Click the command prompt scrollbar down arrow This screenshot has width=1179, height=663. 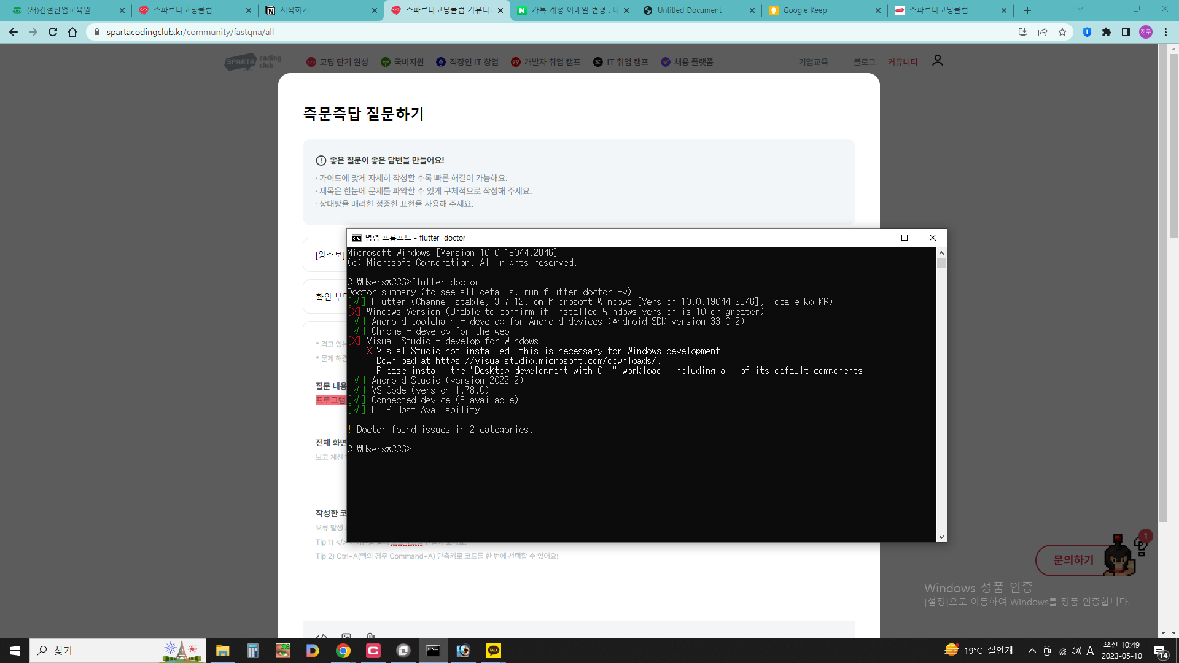(941, 537)
